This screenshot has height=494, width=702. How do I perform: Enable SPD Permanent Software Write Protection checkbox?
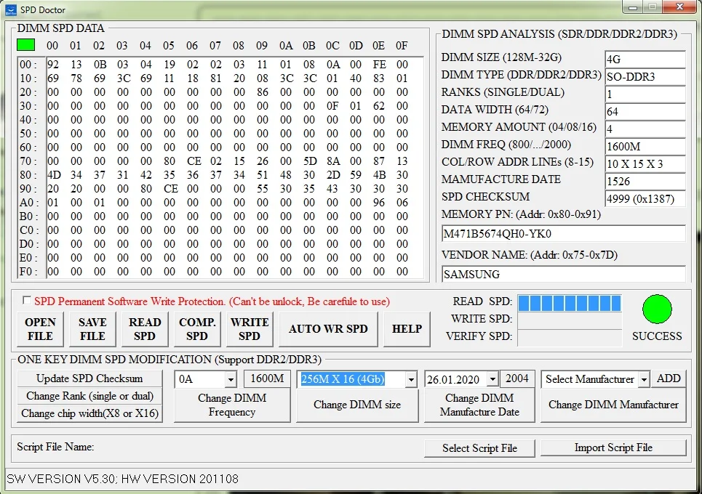27,301
